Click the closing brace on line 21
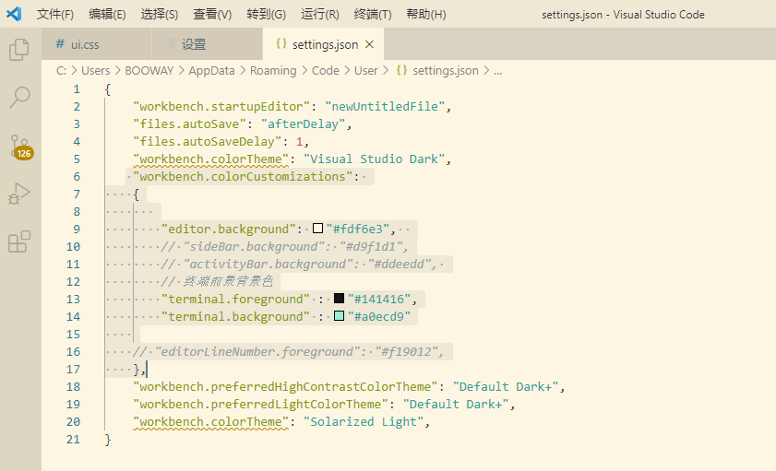 (108, 440)
